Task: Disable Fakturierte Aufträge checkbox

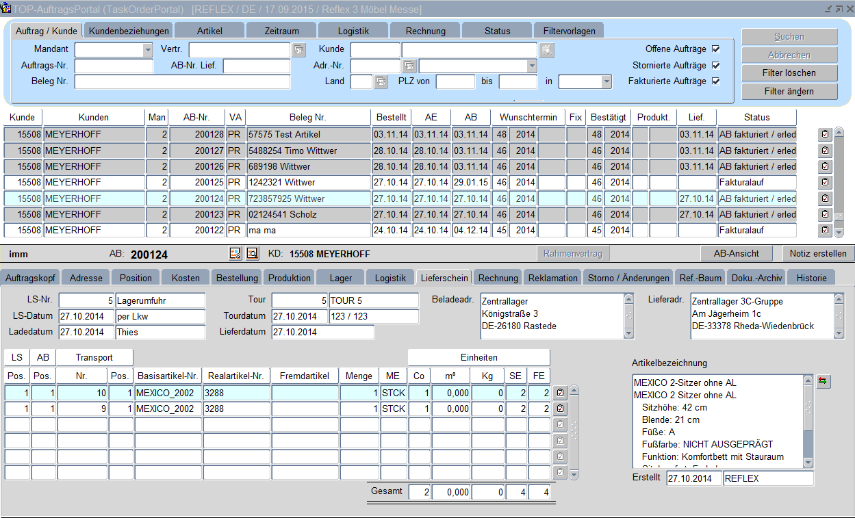Action: pyautogui.click(x=716, y=81)
